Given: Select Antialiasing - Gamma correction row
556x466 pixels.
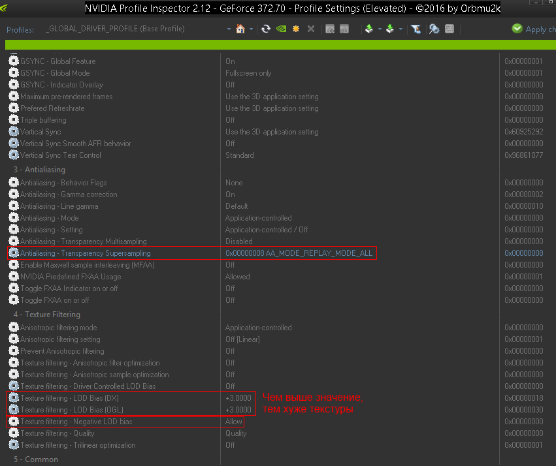Looking at the screenshot, I should point(69,194).
